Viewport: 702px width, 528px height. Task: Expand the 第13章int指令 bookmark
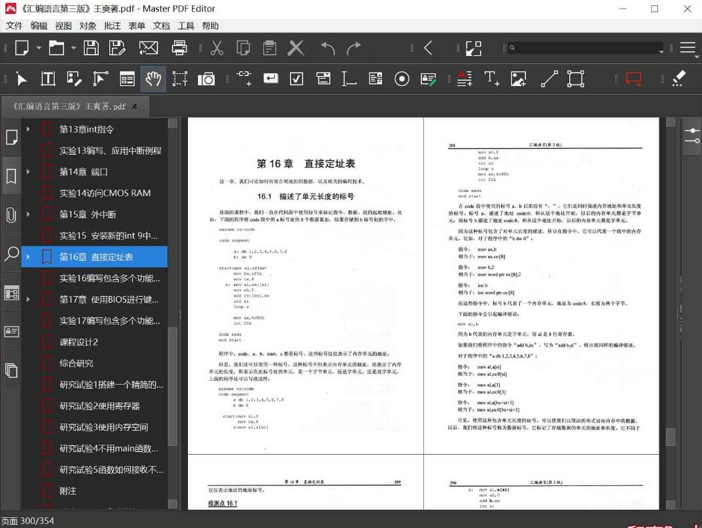point(28,129)
